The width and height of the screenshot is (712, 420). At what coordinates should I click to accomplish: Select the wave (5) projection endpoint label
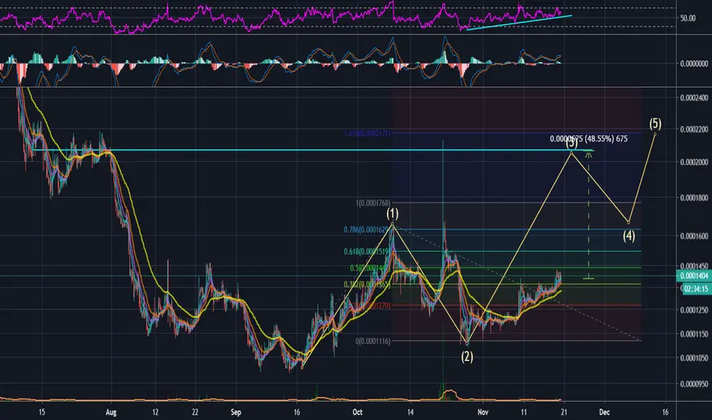coord(655,124)
